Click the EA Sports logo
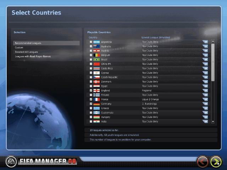227x170 pixels. pos(11,161)
